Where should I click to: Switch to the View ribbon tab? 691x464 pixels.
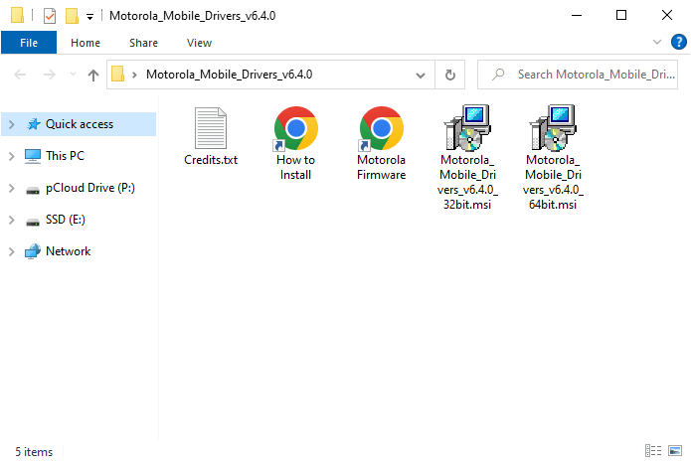point(199,43)
